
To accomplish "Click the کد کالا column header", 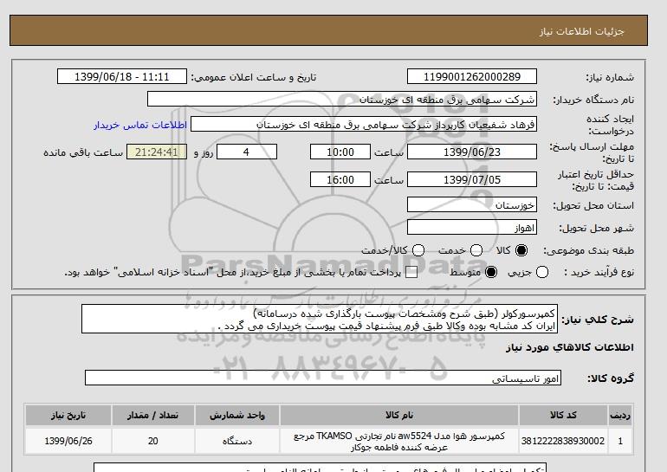I will pyautogui.click(x=563, y=415).
